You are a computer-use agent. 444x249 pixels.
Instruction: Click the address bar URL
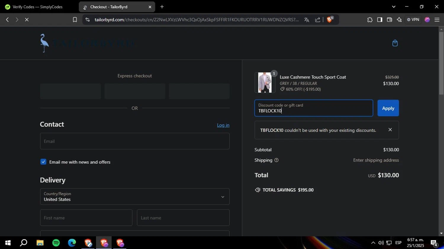point(197,20)
